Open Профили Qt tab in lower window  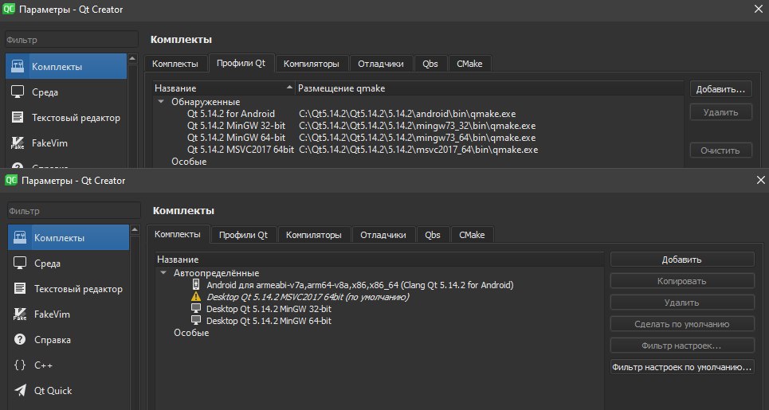click(243, 235)
